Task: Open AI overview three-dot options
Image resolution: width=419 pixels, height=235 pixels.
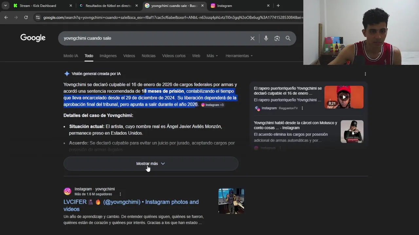Action: pos(365,74)
